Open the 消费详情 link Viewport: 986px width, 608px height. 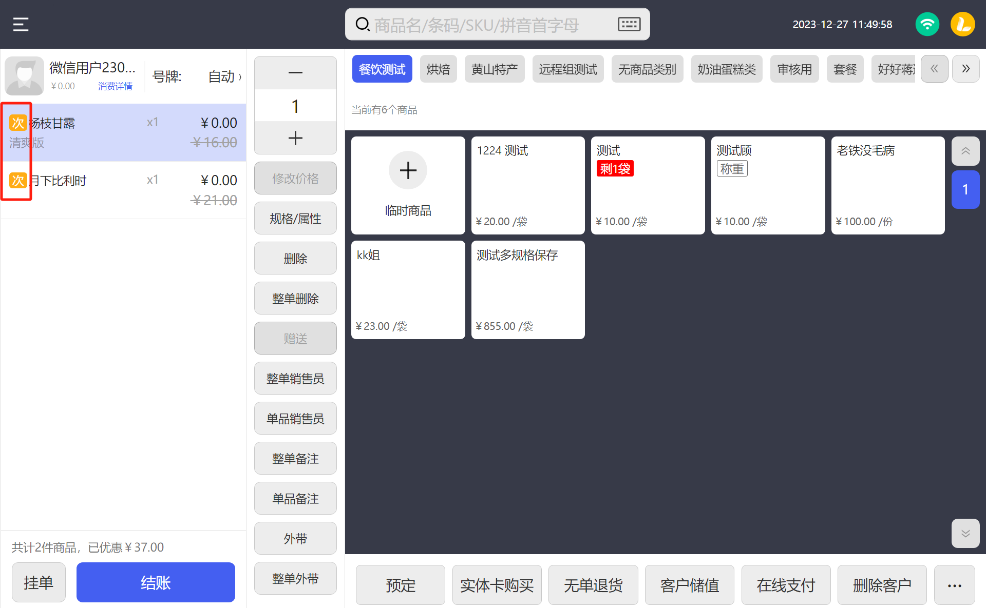[115, 86]
